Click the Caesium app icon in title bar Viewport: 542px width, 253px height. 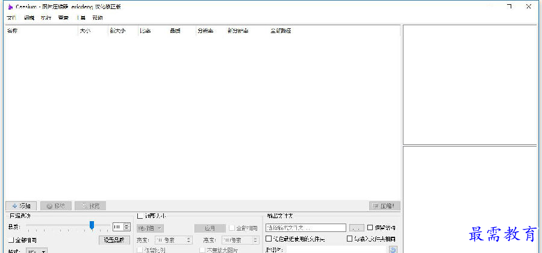[10, 7]
